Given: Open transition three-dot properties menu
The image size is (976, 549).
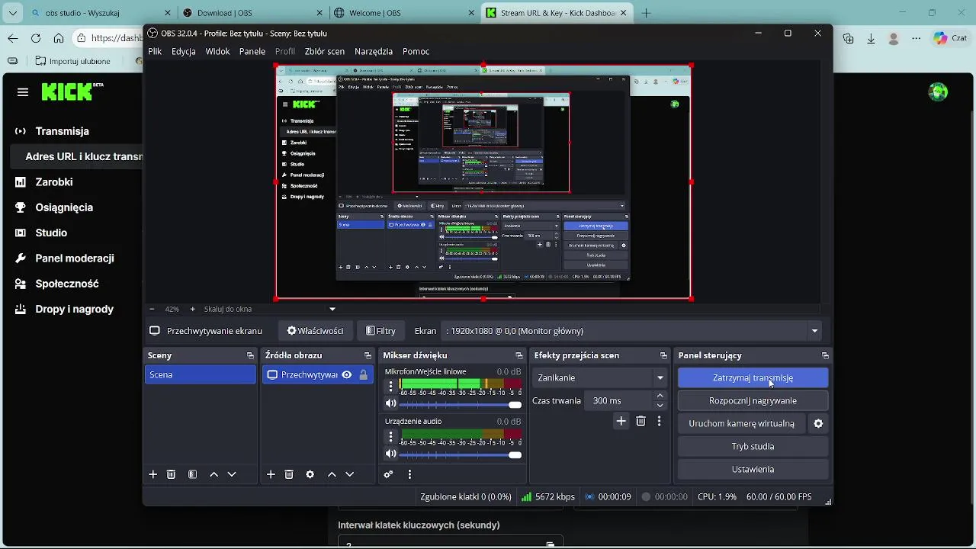Looking at the screenshot, I should pyautogui.click(x=660, y=421).
